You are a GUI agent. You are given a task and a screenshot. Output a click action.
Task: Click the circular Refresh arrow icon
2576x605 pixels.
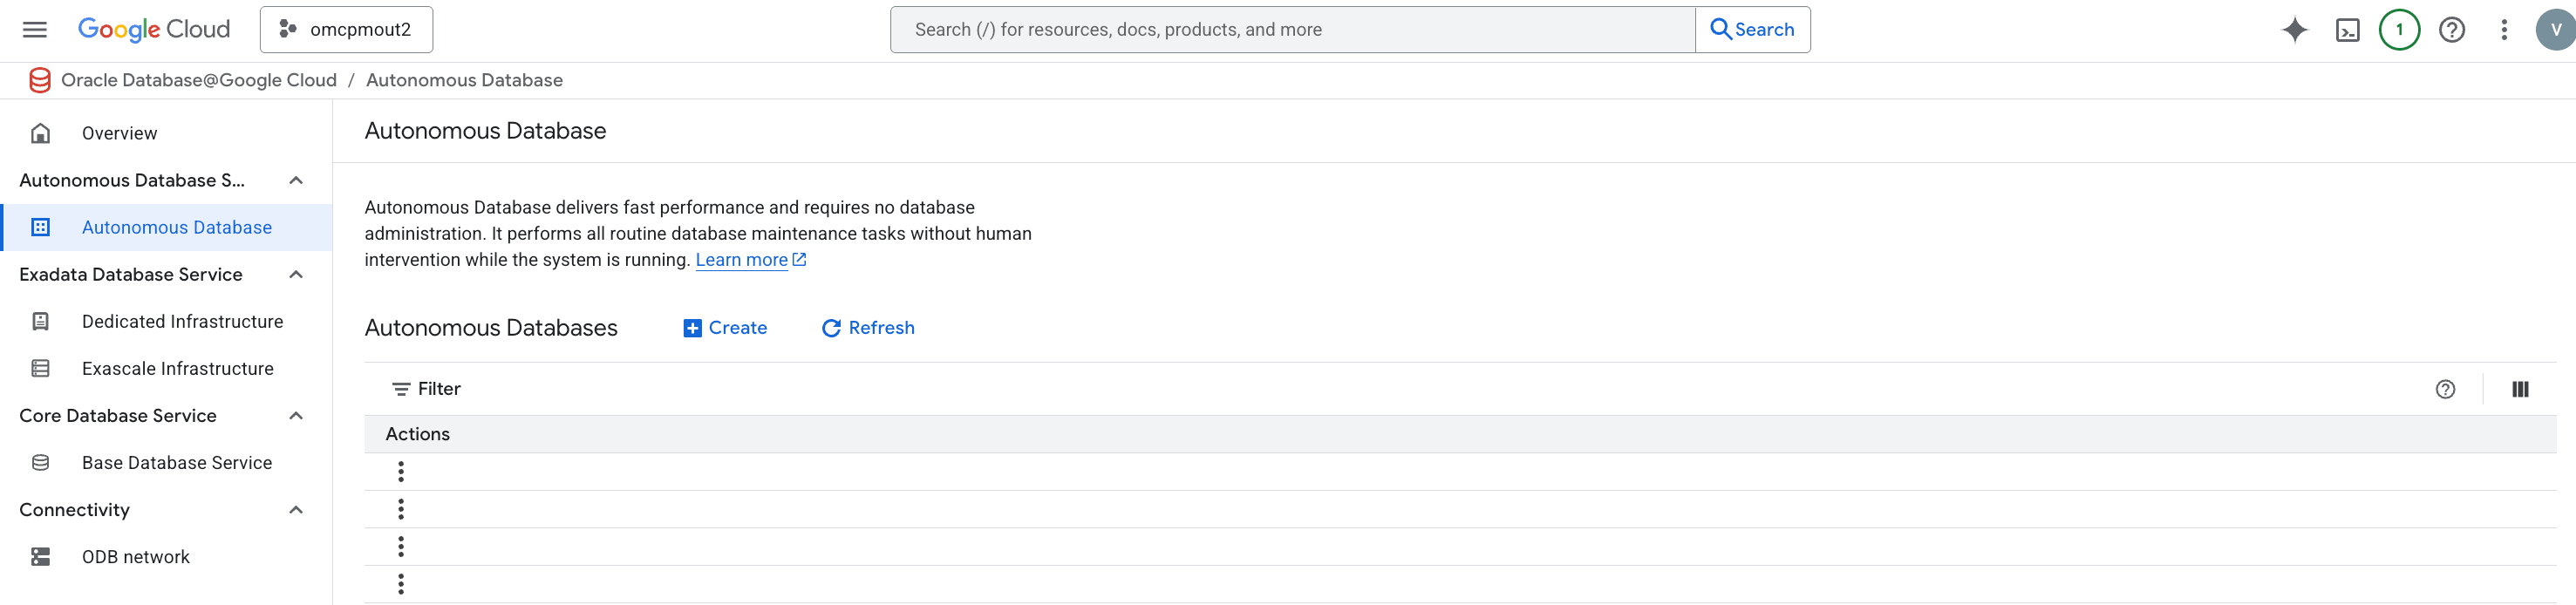point(831,328)
